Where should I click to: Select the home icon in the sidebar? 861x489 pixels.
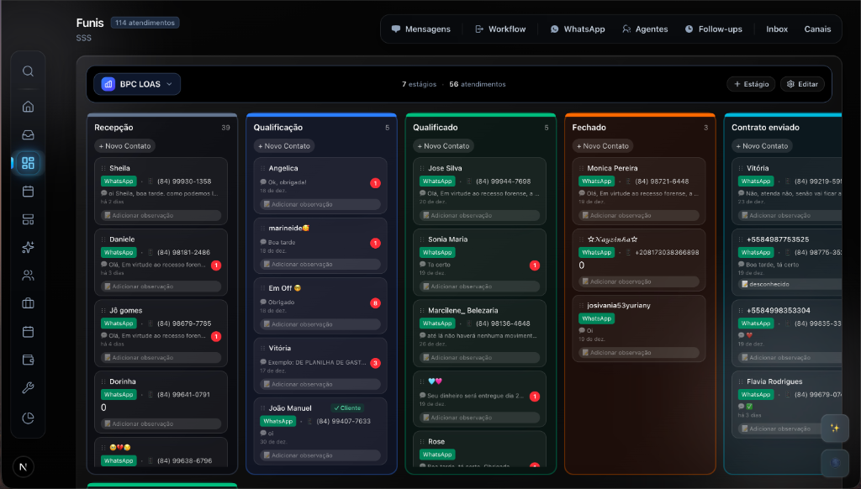[x=28, y=107]
